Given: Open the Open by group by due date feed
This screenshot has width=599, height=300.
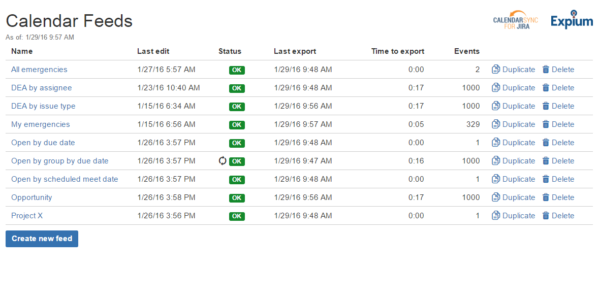Looking at the screenshot, I should pos(60,161).
